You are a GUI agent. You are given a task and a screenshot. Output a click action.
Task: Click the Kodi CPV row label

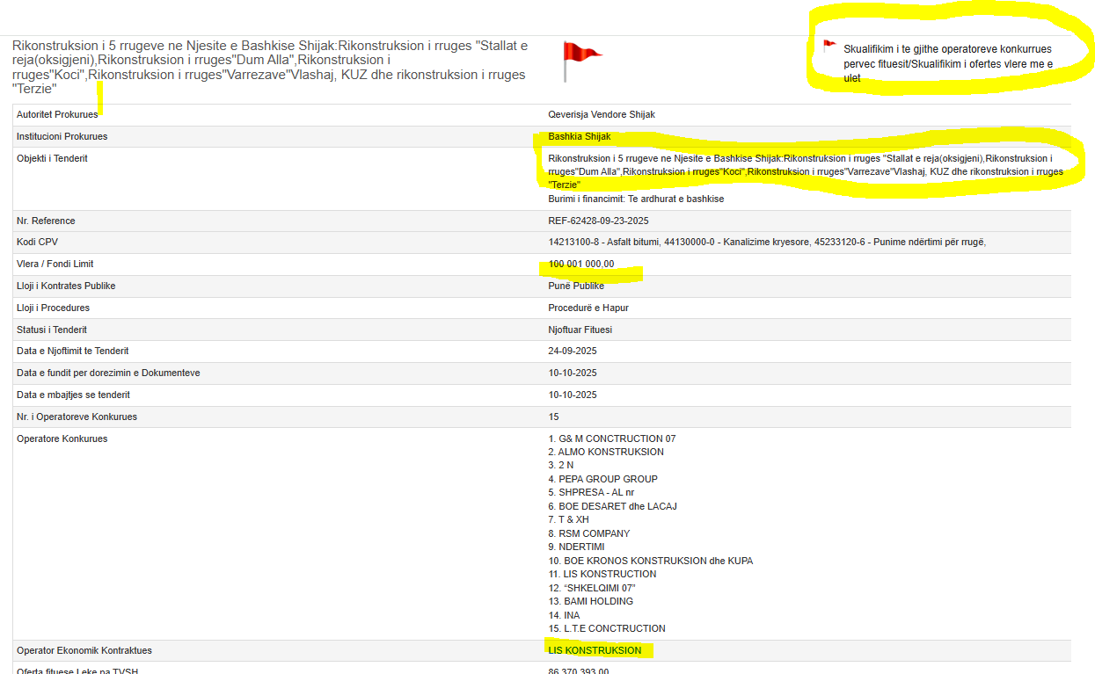click(x=37, y=242)
